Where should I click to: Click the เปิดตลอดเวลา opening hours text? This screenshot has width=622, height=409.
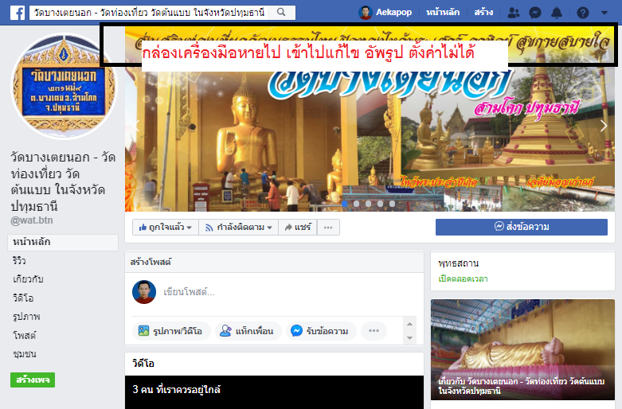[463, 279]
